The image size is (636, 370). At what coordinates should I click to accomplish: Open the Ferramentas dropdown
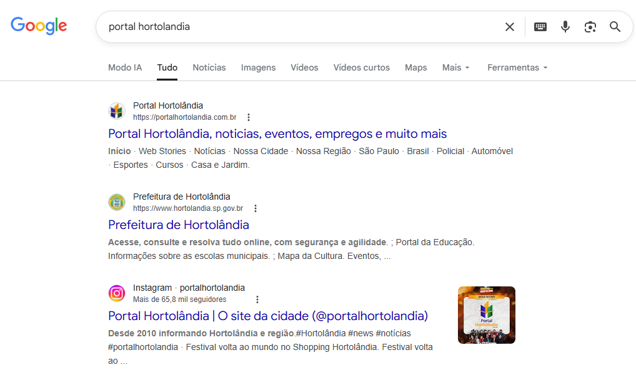point(517,67)
